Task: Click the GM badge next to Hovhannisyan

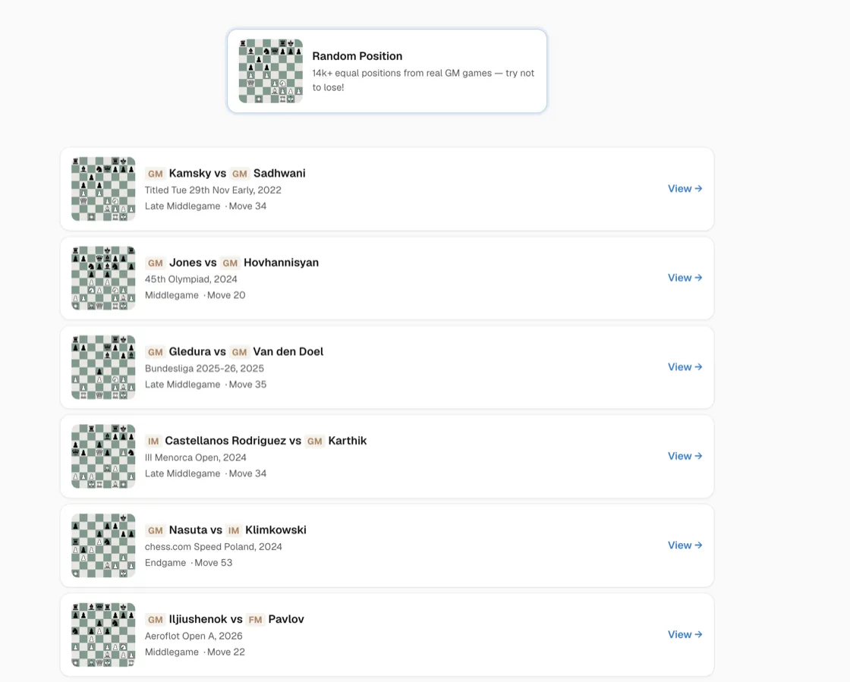Action: click(231, 262)
